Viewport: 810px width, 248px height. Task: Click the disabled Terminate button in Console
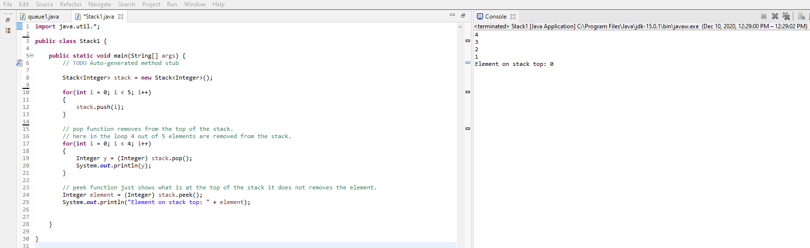(764, 16)
